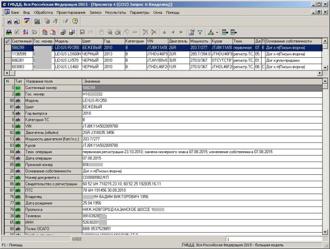Open the Вид menu
This screenshot has width=330, height=249.
click(x=26, y=13)
